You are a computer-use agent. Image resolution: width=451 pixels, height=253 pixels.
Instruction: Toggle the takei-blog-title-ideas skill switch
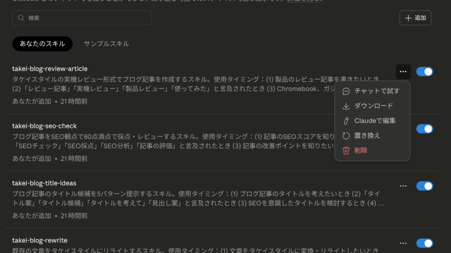pyautogui.click(x=425, y=186)
